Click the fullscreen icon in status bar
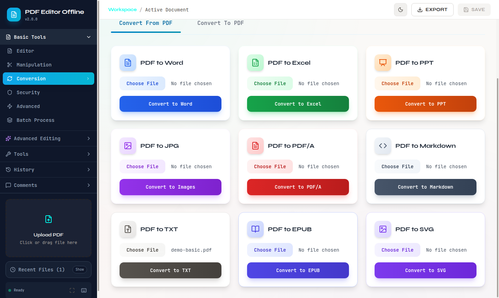Viewport: 499px width, 298px height. tap(72, 290)
